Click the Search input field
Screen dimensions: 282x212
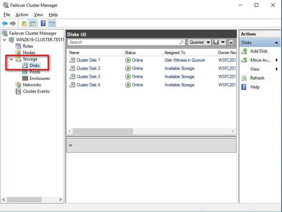(124, 42)
